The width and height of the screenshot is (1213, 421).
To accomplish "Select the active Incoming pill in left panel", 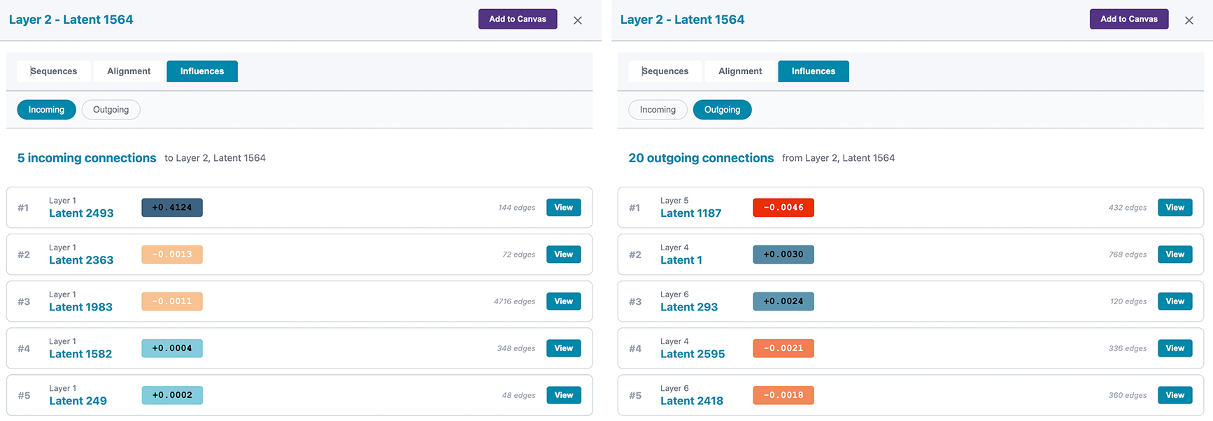I will (46, 110).
